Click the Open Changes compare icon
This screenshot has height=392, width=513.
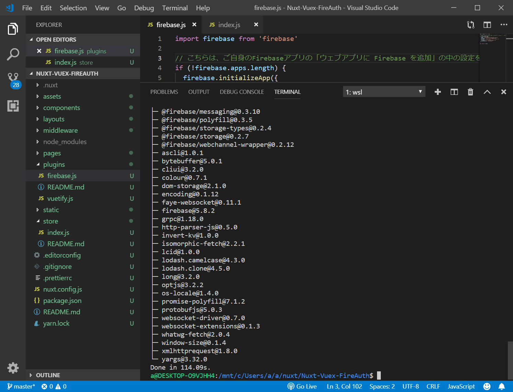point(471,25)
